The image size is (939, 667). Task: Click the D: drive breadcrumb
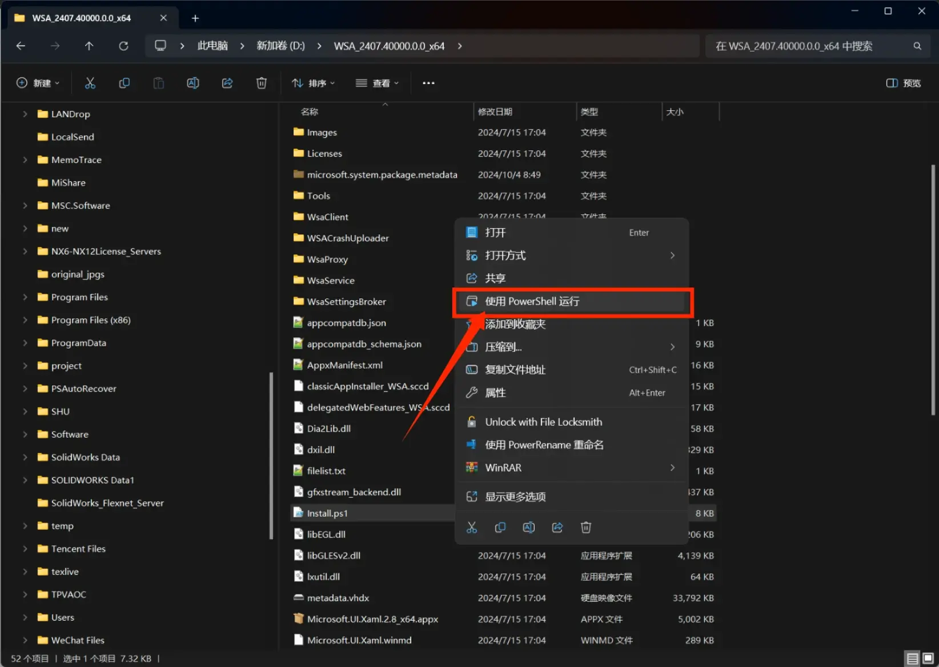(280, 46)
